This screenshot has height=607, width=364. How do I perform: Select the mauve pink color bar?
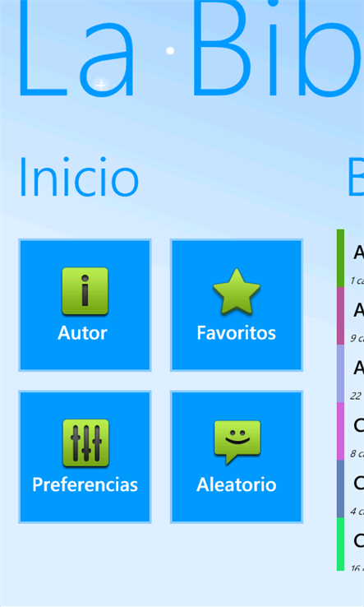[340, 316]
